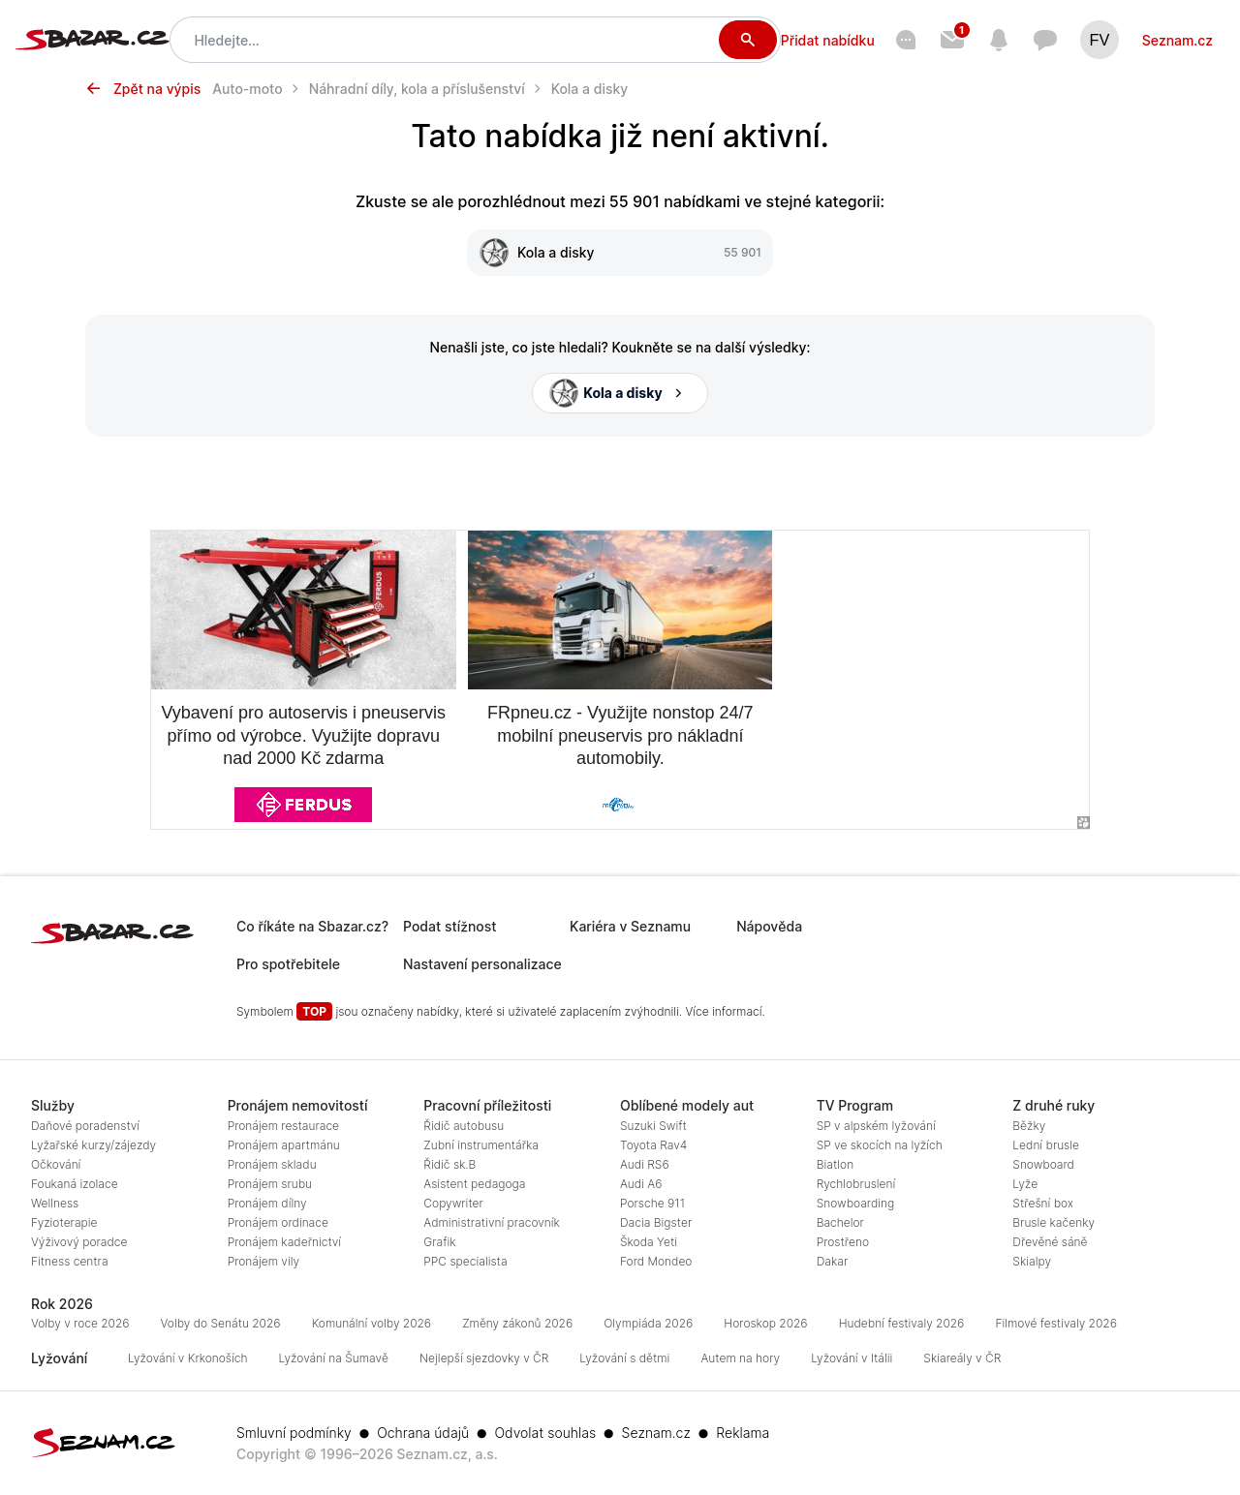Open Nastavení personalizace footer link
This screenshot has width=1240, height=1495.
(x=482, y=964)
